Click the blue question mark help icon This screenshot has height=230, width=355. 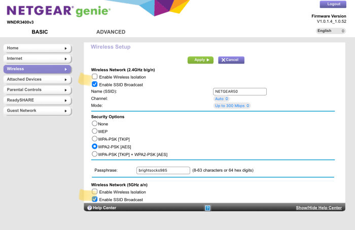207,208
